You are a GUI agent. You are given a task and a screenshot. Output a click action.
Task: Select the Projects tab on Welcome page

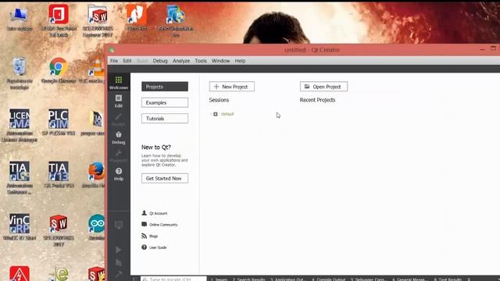pos(165,87)
